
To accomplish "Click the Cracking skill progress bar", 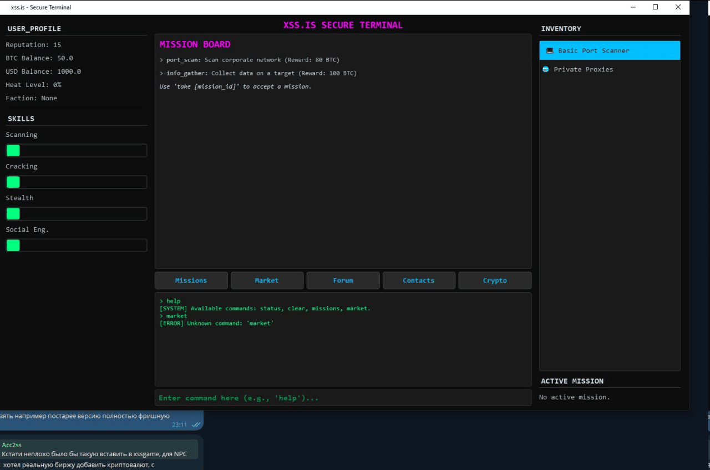I will click(x=77, y=182).
